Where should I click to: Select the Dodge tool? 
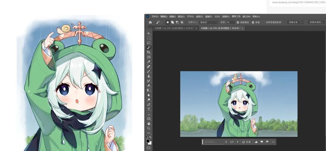tap(149, 100)
